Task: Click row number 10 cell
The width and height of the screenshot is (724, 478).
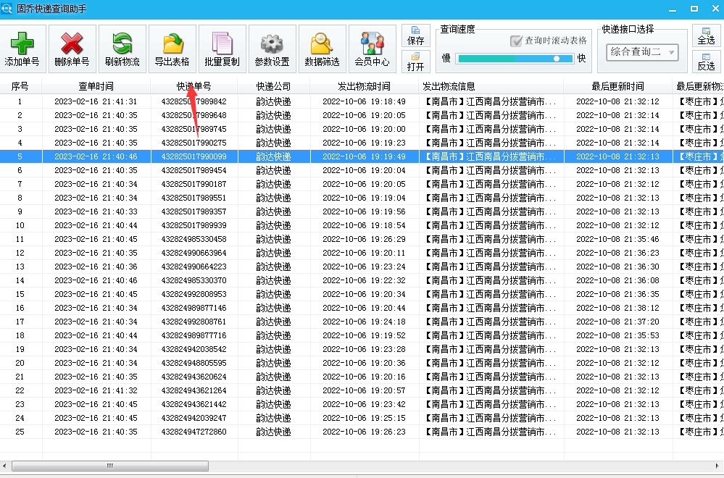Action: click(x=20, y=225)
